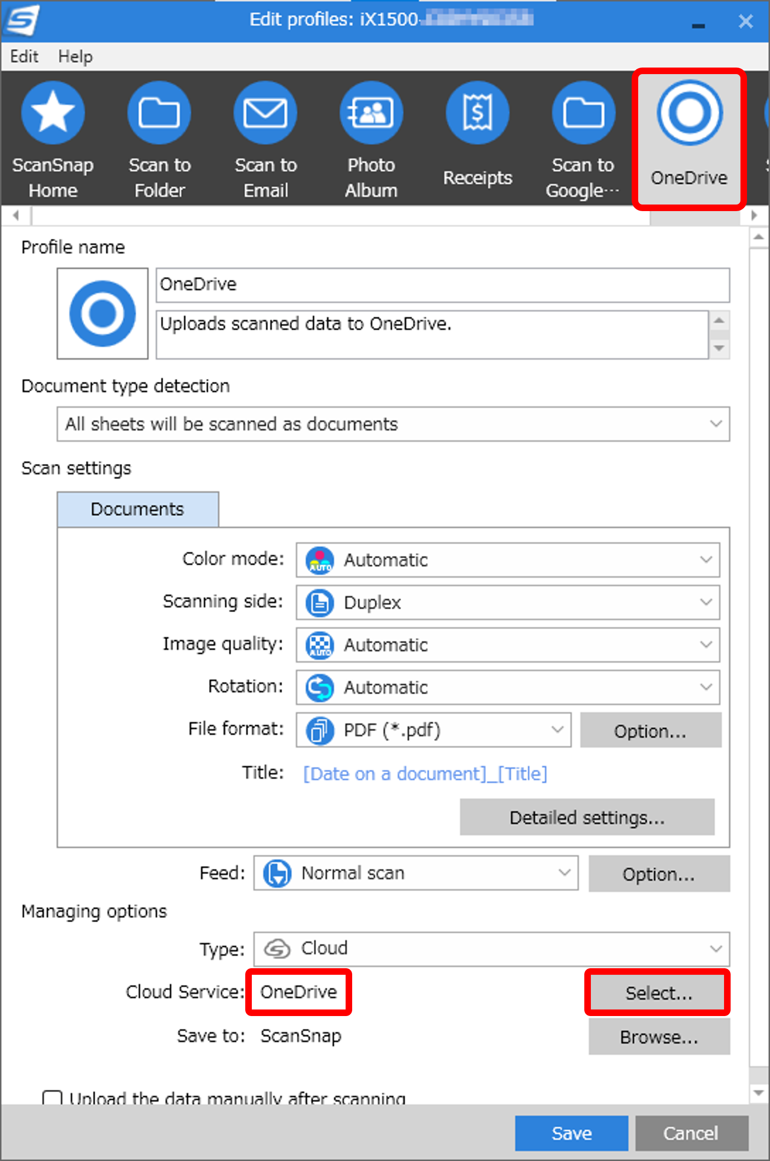Open Detailed settings

coord(587,817)
